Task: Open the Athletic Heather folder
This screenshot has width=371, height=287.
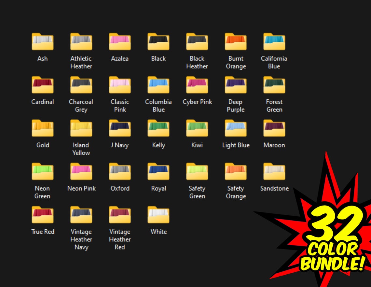Action: (81, 42)
